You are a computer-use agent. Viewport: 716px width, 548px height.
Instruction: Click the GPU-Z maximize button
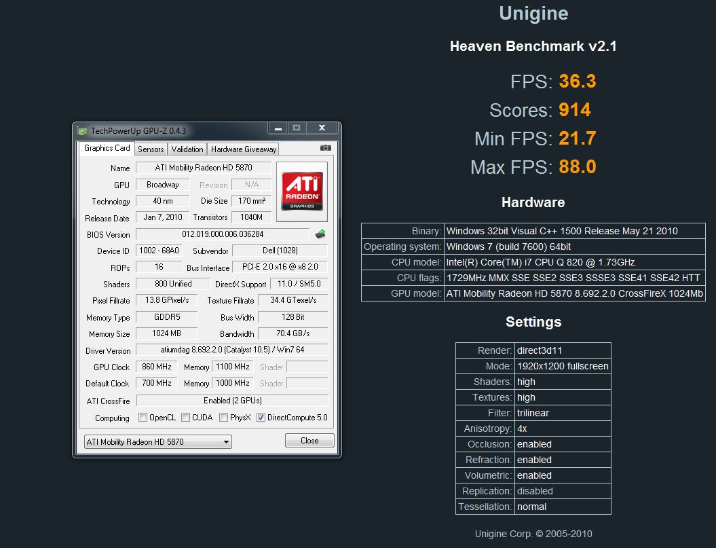[297, 128]
